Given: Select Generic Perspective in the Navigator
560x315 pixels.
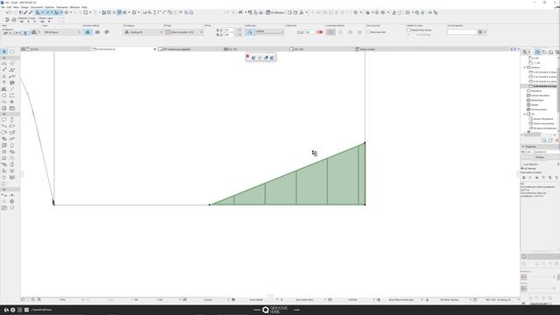Looking at the screenshot, I should pos(542,119).
